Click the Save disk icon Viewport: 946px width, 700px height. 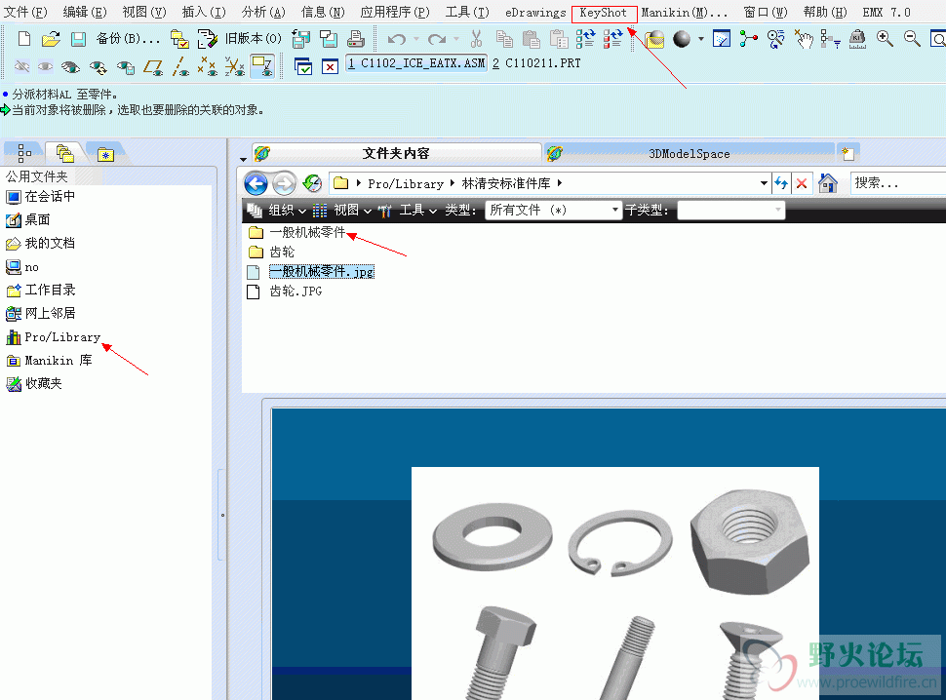pos(78,39)
